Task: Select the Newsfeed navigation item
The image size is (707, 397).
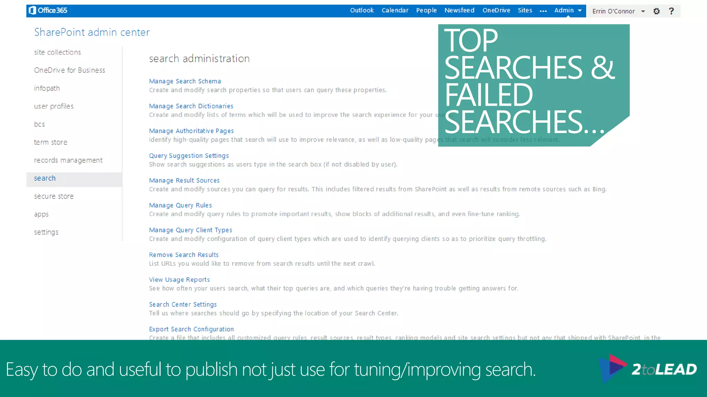Action: [x=459, y=10]
